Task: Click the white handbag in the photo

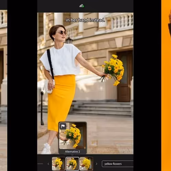Action: click(48, 86)
